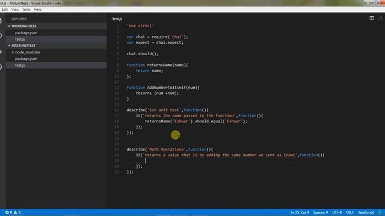Click the feedback icon in status bar
Viewport: 385px width, 216px height.
point(380,212)
